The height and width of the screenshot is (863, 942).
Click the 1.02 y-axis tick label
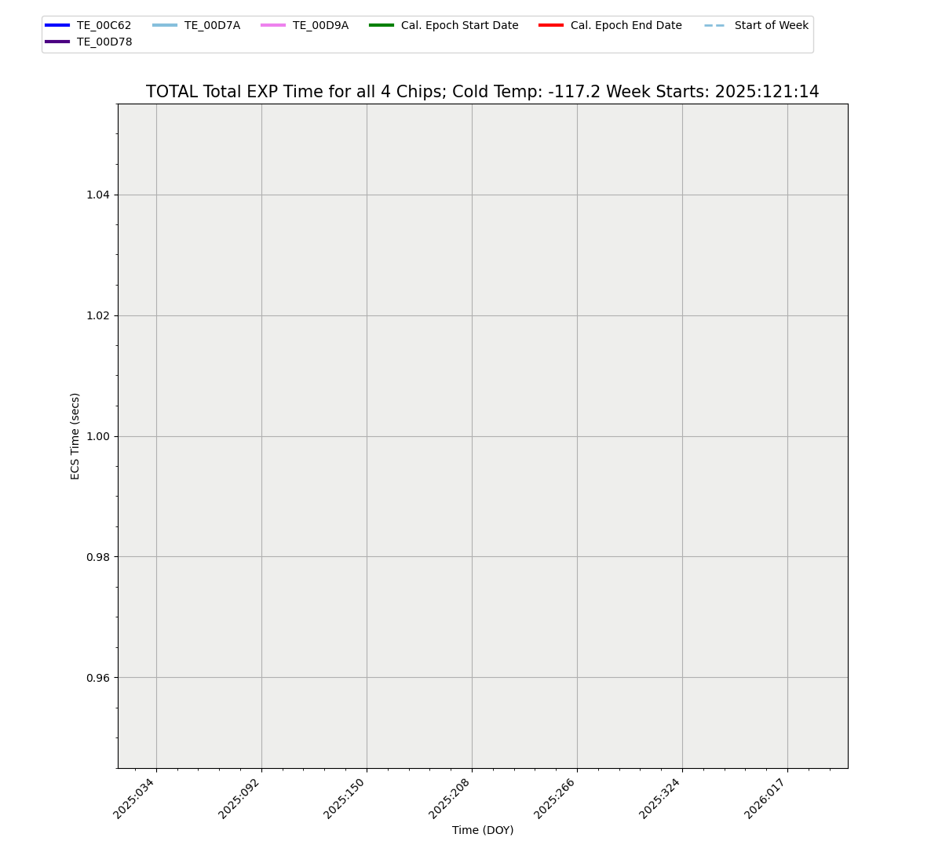(98, 315)
